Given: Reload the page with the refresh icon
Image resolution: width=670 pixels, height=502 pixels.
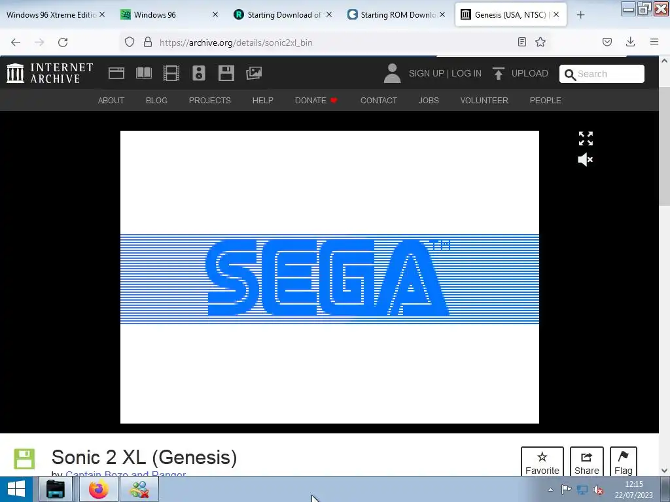Looking at the screenshot, I should tap(63, 42).
